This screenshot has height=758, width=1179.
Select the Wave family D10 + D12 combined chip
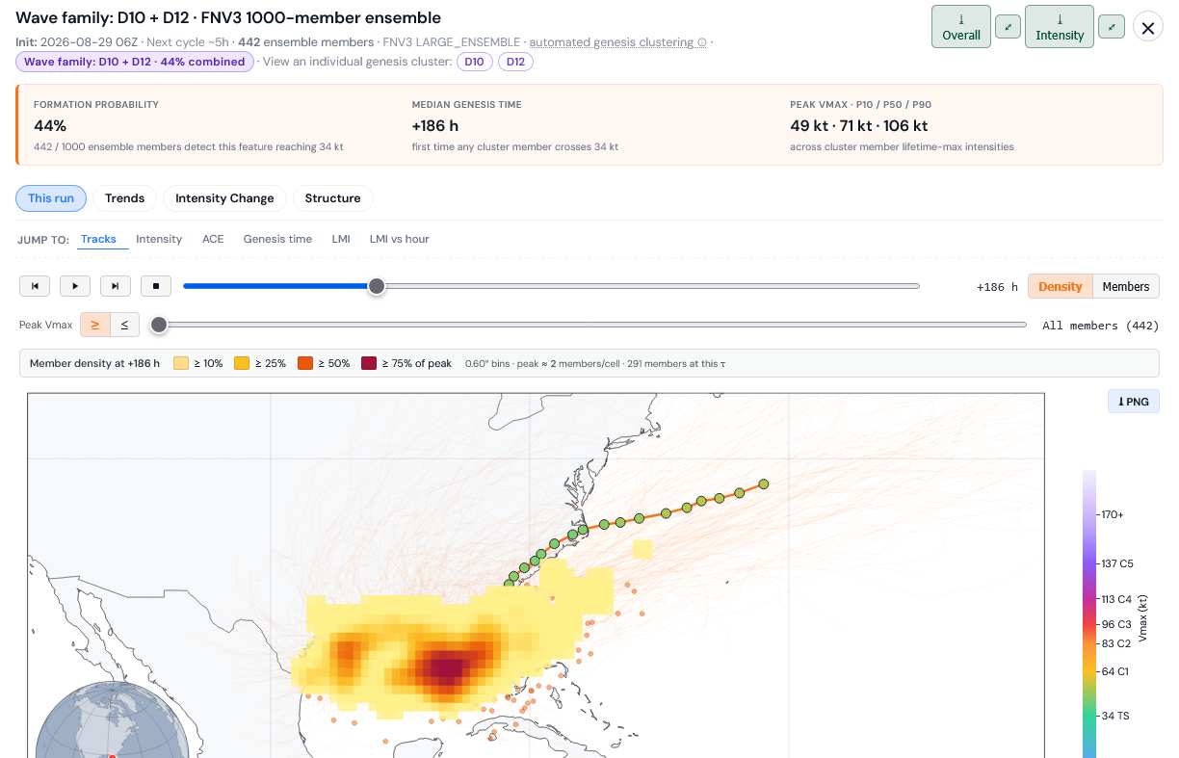(x=135, y=62)
